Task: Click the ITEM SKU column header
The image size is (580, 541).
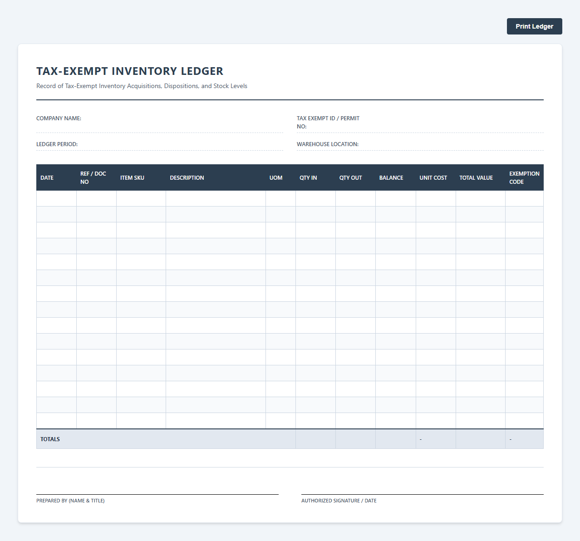Action: click(x=141, y=177)
